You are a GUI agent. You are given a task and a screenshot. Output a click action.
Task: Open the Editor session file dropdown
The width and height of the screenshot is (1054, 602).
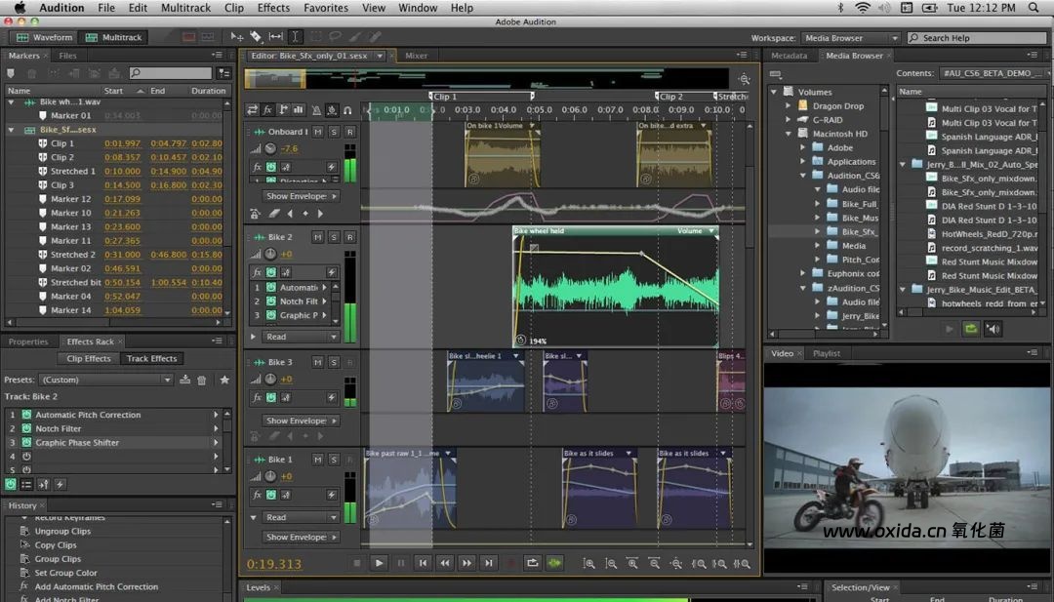[380, 56]
